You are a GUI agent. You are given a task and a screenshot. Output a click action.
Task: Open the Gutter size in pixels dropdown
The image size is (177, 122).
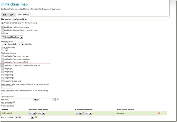[x=4, y=50]
